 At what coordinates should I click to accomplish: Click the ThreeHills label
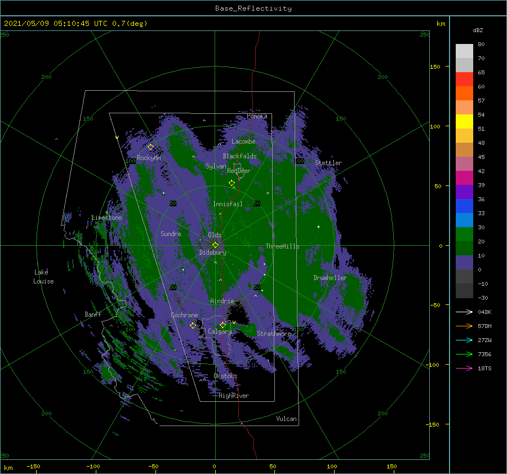coord(282,246)
